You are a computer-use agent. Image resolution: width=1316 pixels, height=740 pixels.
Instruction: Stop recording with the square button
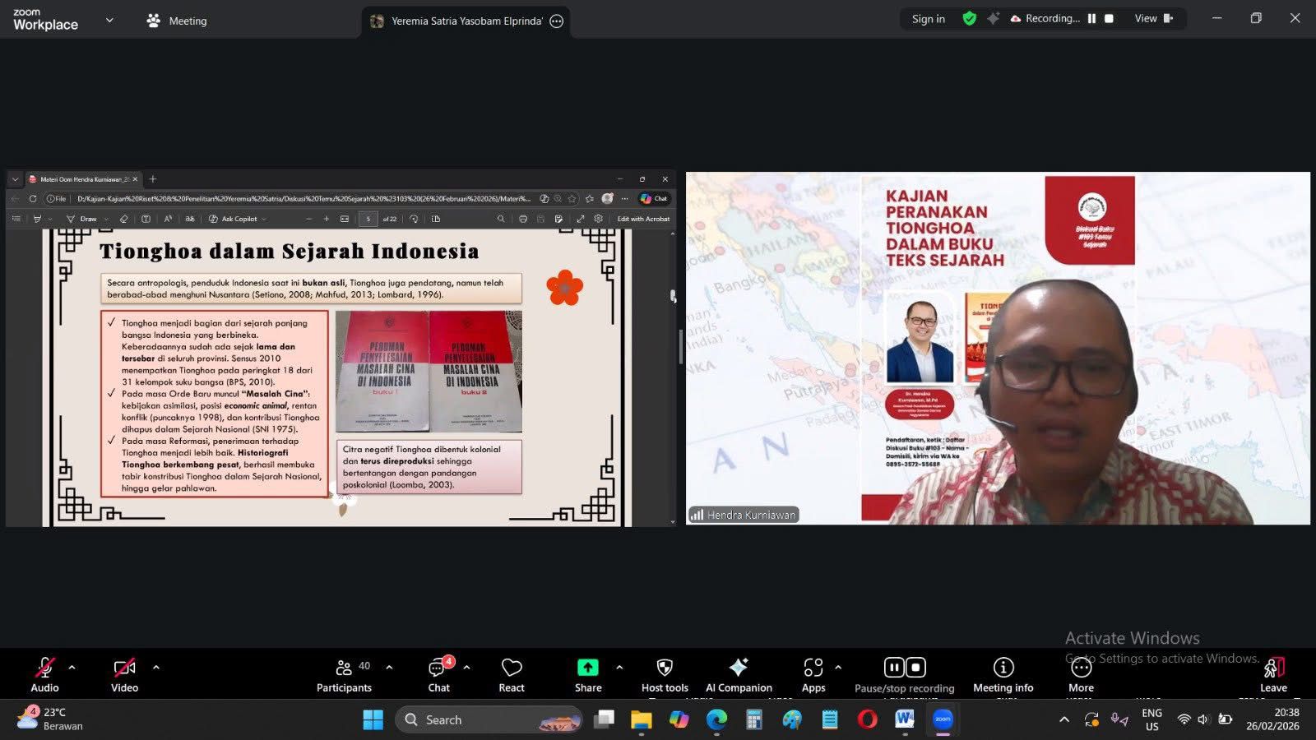pyautogui.click(x=1109, y=18)
